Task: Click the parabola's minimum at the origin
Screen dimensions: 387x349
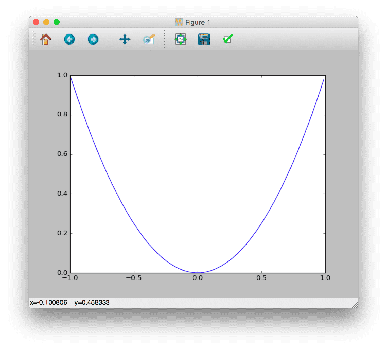Action: [x=198, y=272]
